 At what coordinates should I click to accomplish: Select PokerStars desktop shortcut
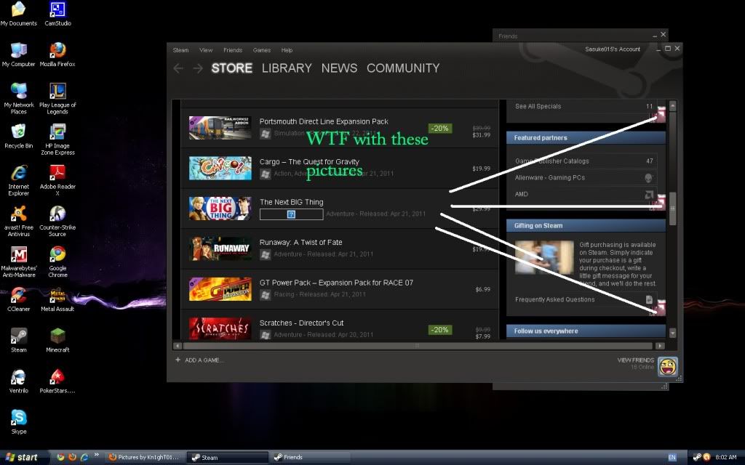(57, 381)
